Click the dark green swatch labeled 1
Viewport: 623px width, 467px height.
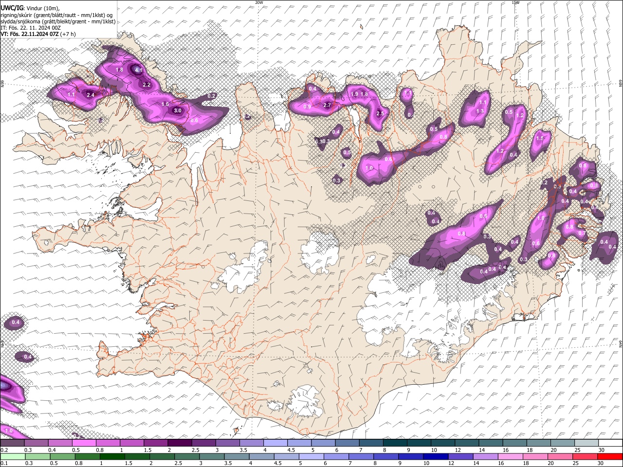click(112, 457)
